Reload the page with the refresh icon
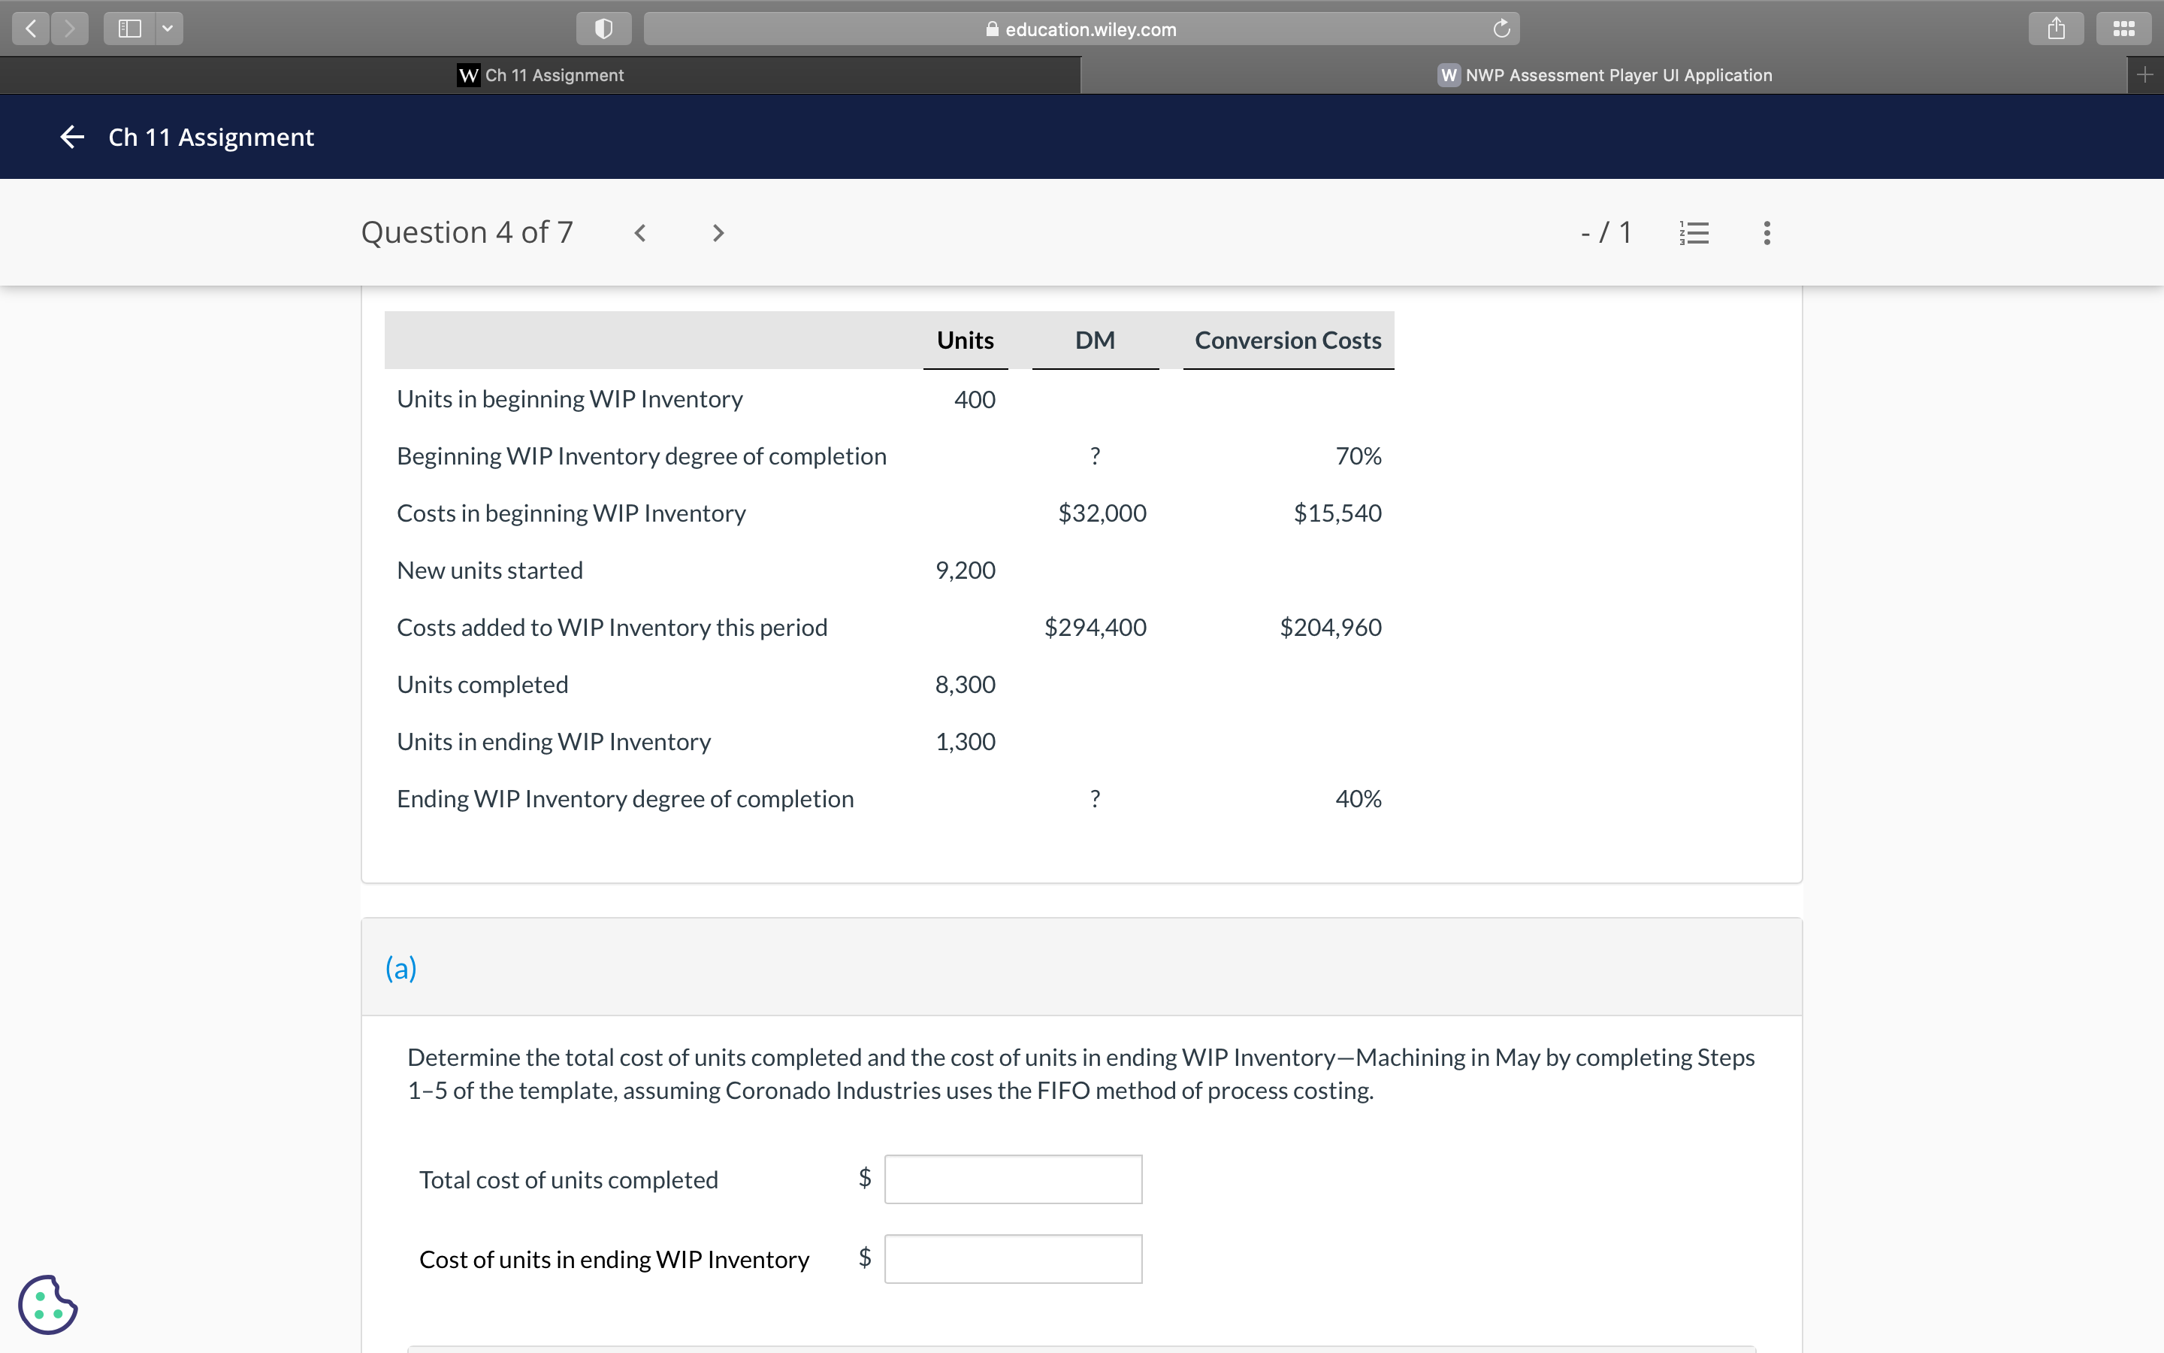Viewport: 2164px width, 1353px height. click(1501, 28)
